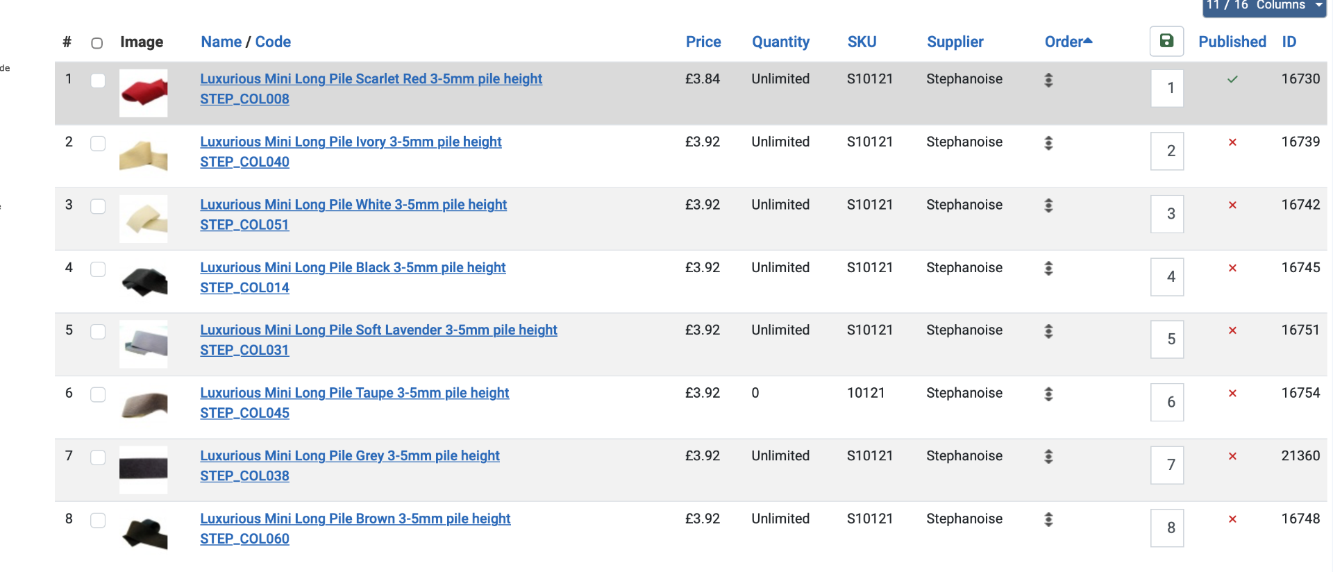Click drag handle for Scarlet Red row

click(x=1048, y=80)
